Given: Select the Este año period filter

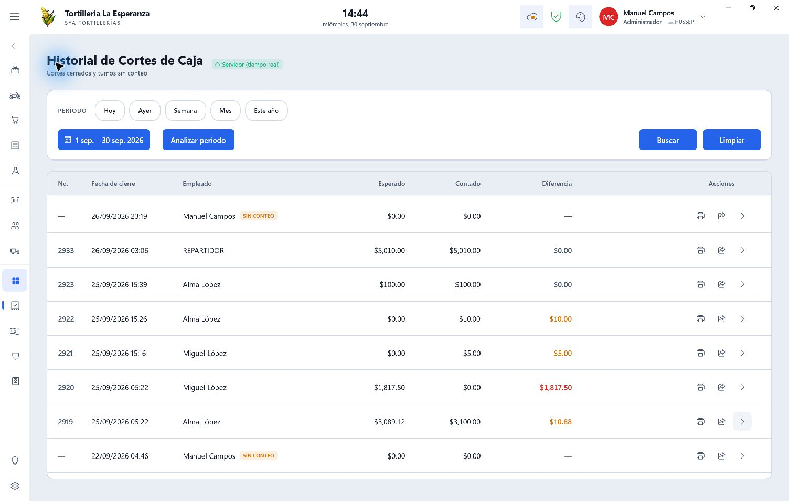Looking at the screenshot, I should tap(266, 111).
